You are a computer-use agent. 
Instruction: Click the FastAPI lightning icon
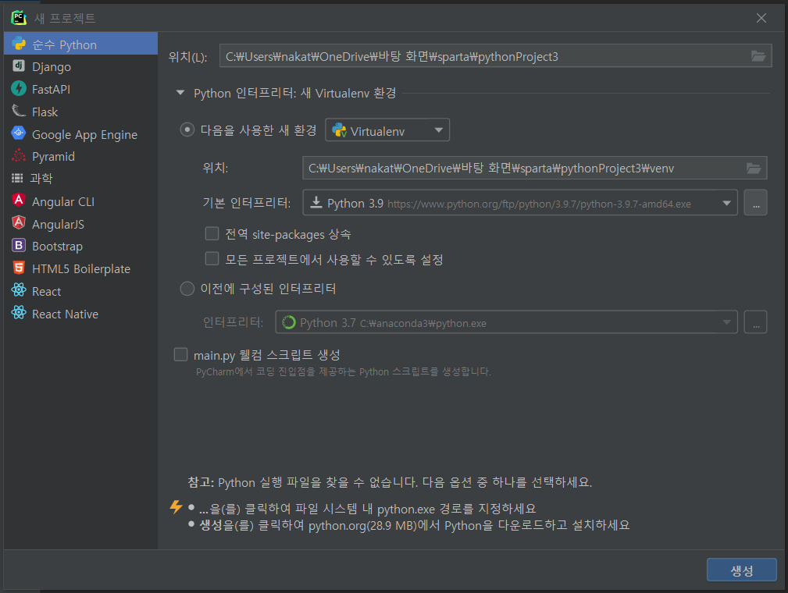[x=19, y=89]
